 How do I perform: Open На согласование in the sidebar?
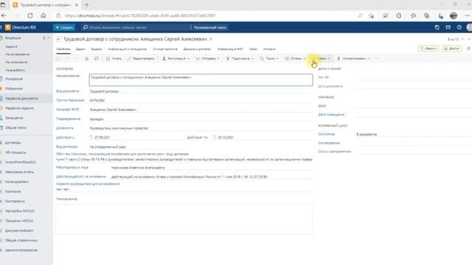tap(18, 54)
